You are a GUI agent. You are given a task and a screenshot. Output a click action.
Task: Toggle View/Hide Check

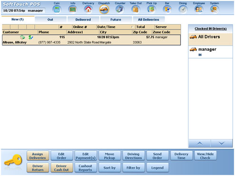point(206,156)
